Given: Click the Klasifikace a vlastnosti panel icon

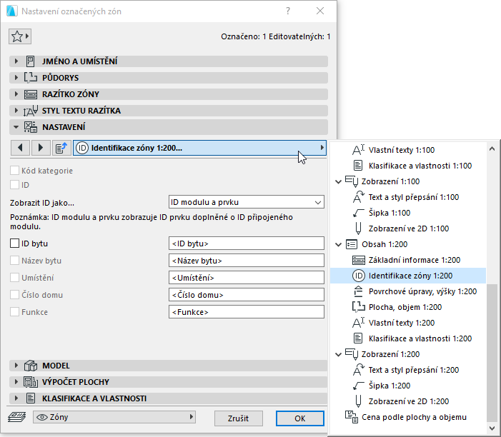Looking at the screenshot, I should click(x=30, y=398).
